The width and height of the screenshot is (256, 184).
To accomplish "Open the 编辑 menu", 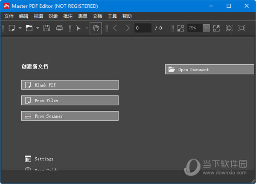I will click(23, 16).
